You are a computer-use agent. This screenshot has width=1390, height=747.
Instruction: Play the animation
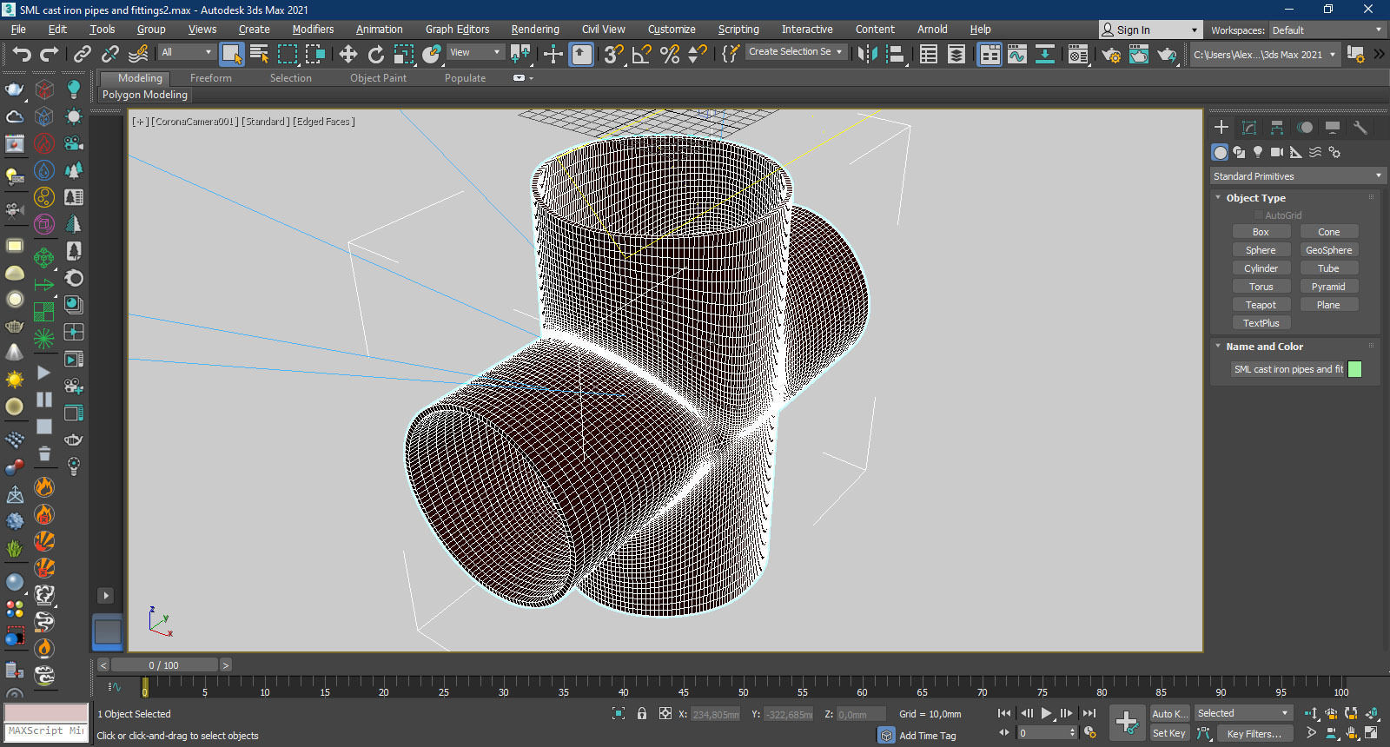click(1047, 713)
